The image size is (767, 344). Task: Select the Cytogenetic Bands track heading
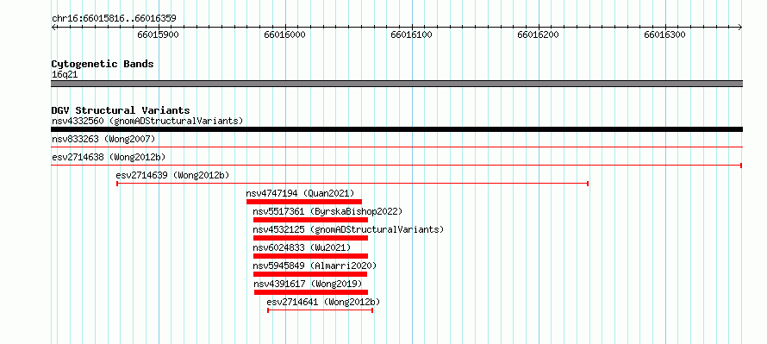pyautogui.click(x=103, y=64)
